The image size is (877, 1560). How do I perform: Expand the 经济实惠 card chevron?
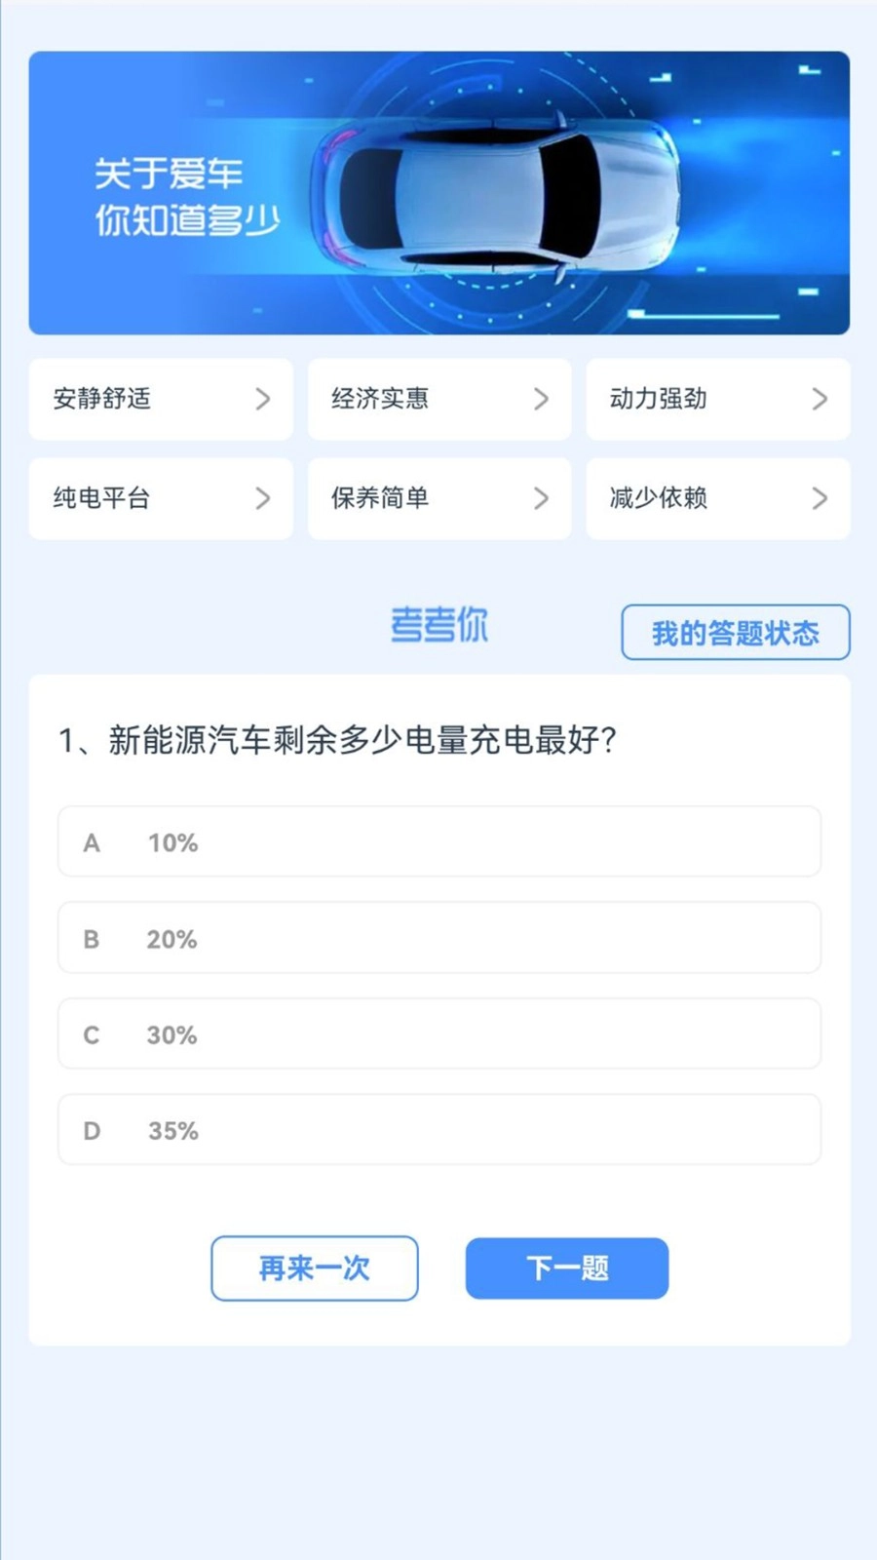541,400
